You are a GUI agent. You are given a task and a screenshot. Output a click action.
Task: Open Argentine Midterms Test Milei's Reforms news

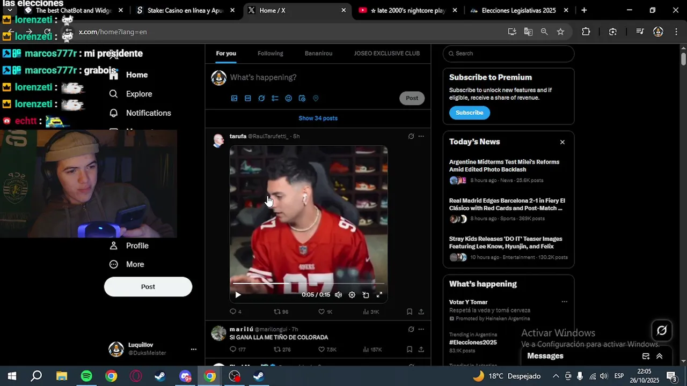coord(508,171)
